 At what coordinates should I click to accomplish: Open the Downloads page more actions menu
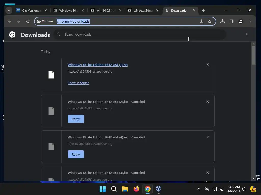pyautogui.click(x=247, y=35)
